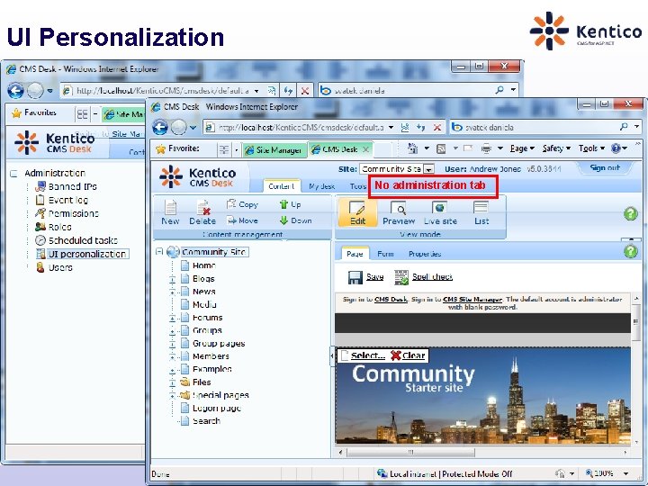Click Back button in the rear IE window
The image size is (648, 486).
pyautogui.click(x=15, y=91)
